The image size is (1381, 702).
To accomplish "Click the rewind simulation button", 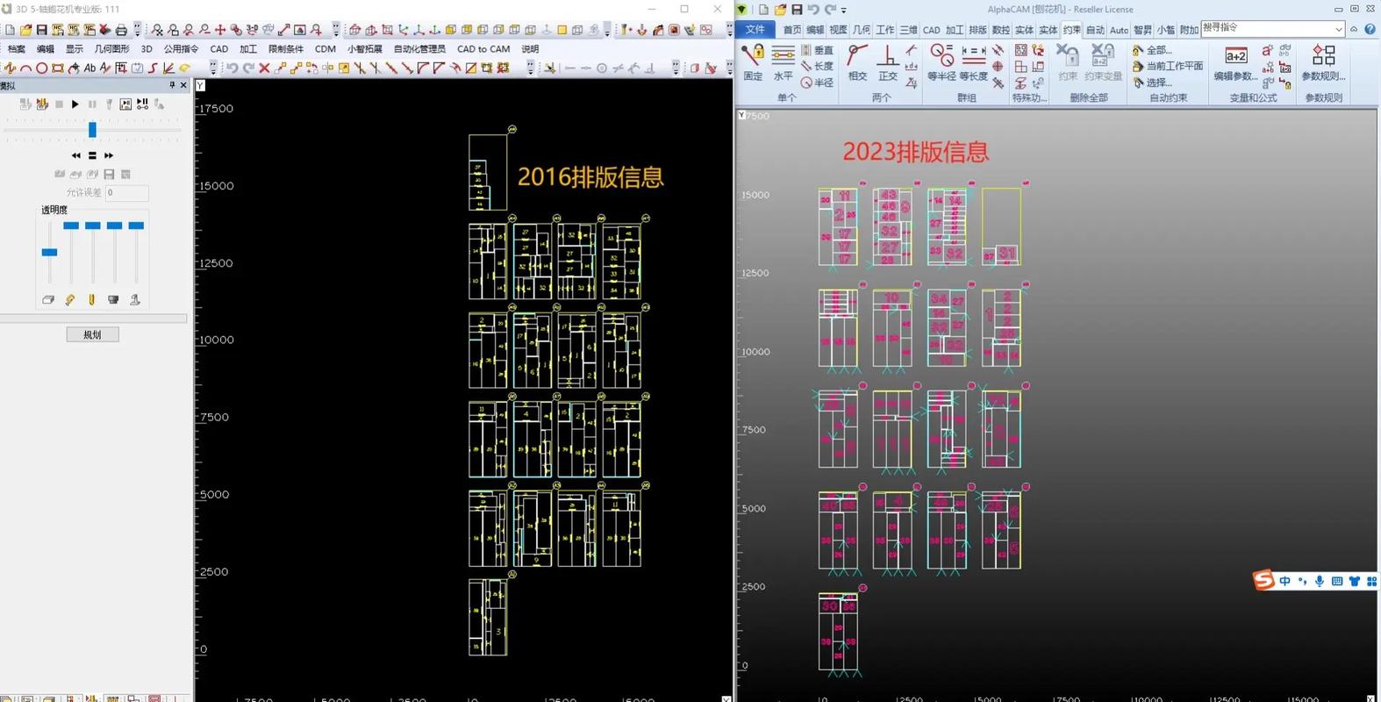I will (75, 155).
